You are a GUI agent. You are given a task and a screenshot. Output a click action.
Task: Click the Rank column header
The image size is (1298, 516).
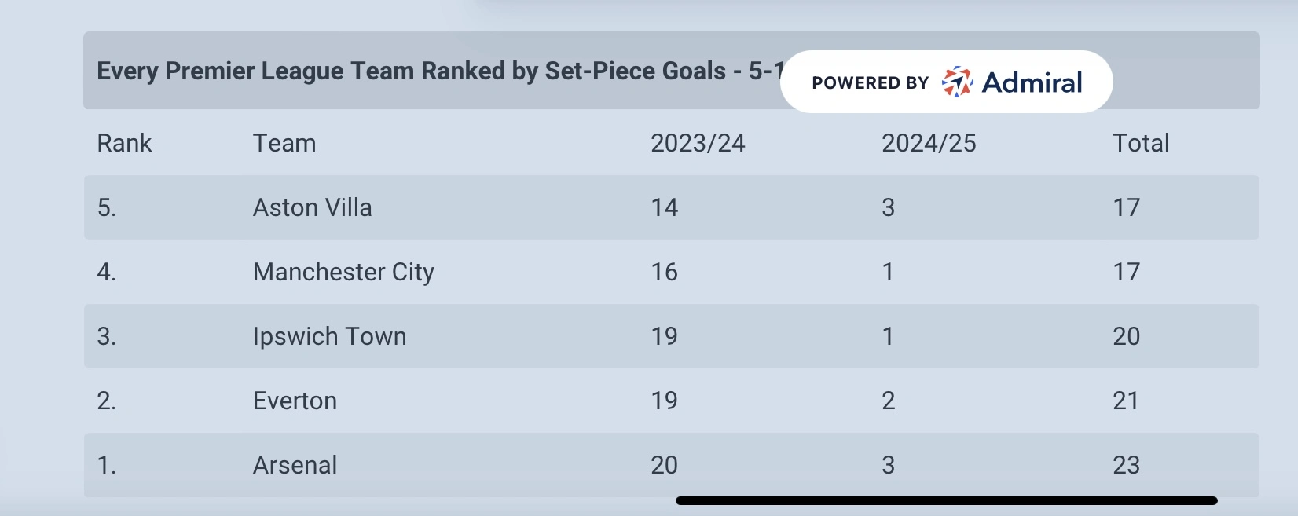click(x=124, y=144)
